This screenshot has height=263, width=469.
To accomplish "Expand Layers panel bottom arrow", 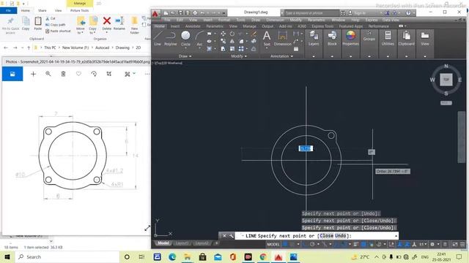I will click(x=314, y=56).
